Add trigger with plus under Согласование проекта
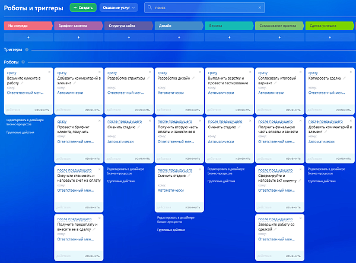356x263 pixels. (x=279, y=37)
